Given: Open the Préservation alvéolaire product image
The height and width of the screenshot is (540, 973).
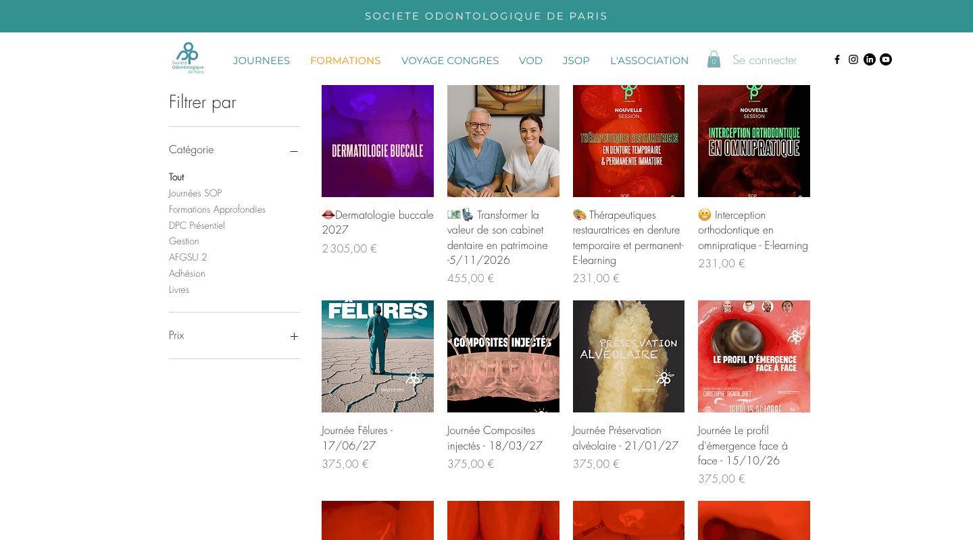Looking at the screenshot, I should [x=628, y=356].
